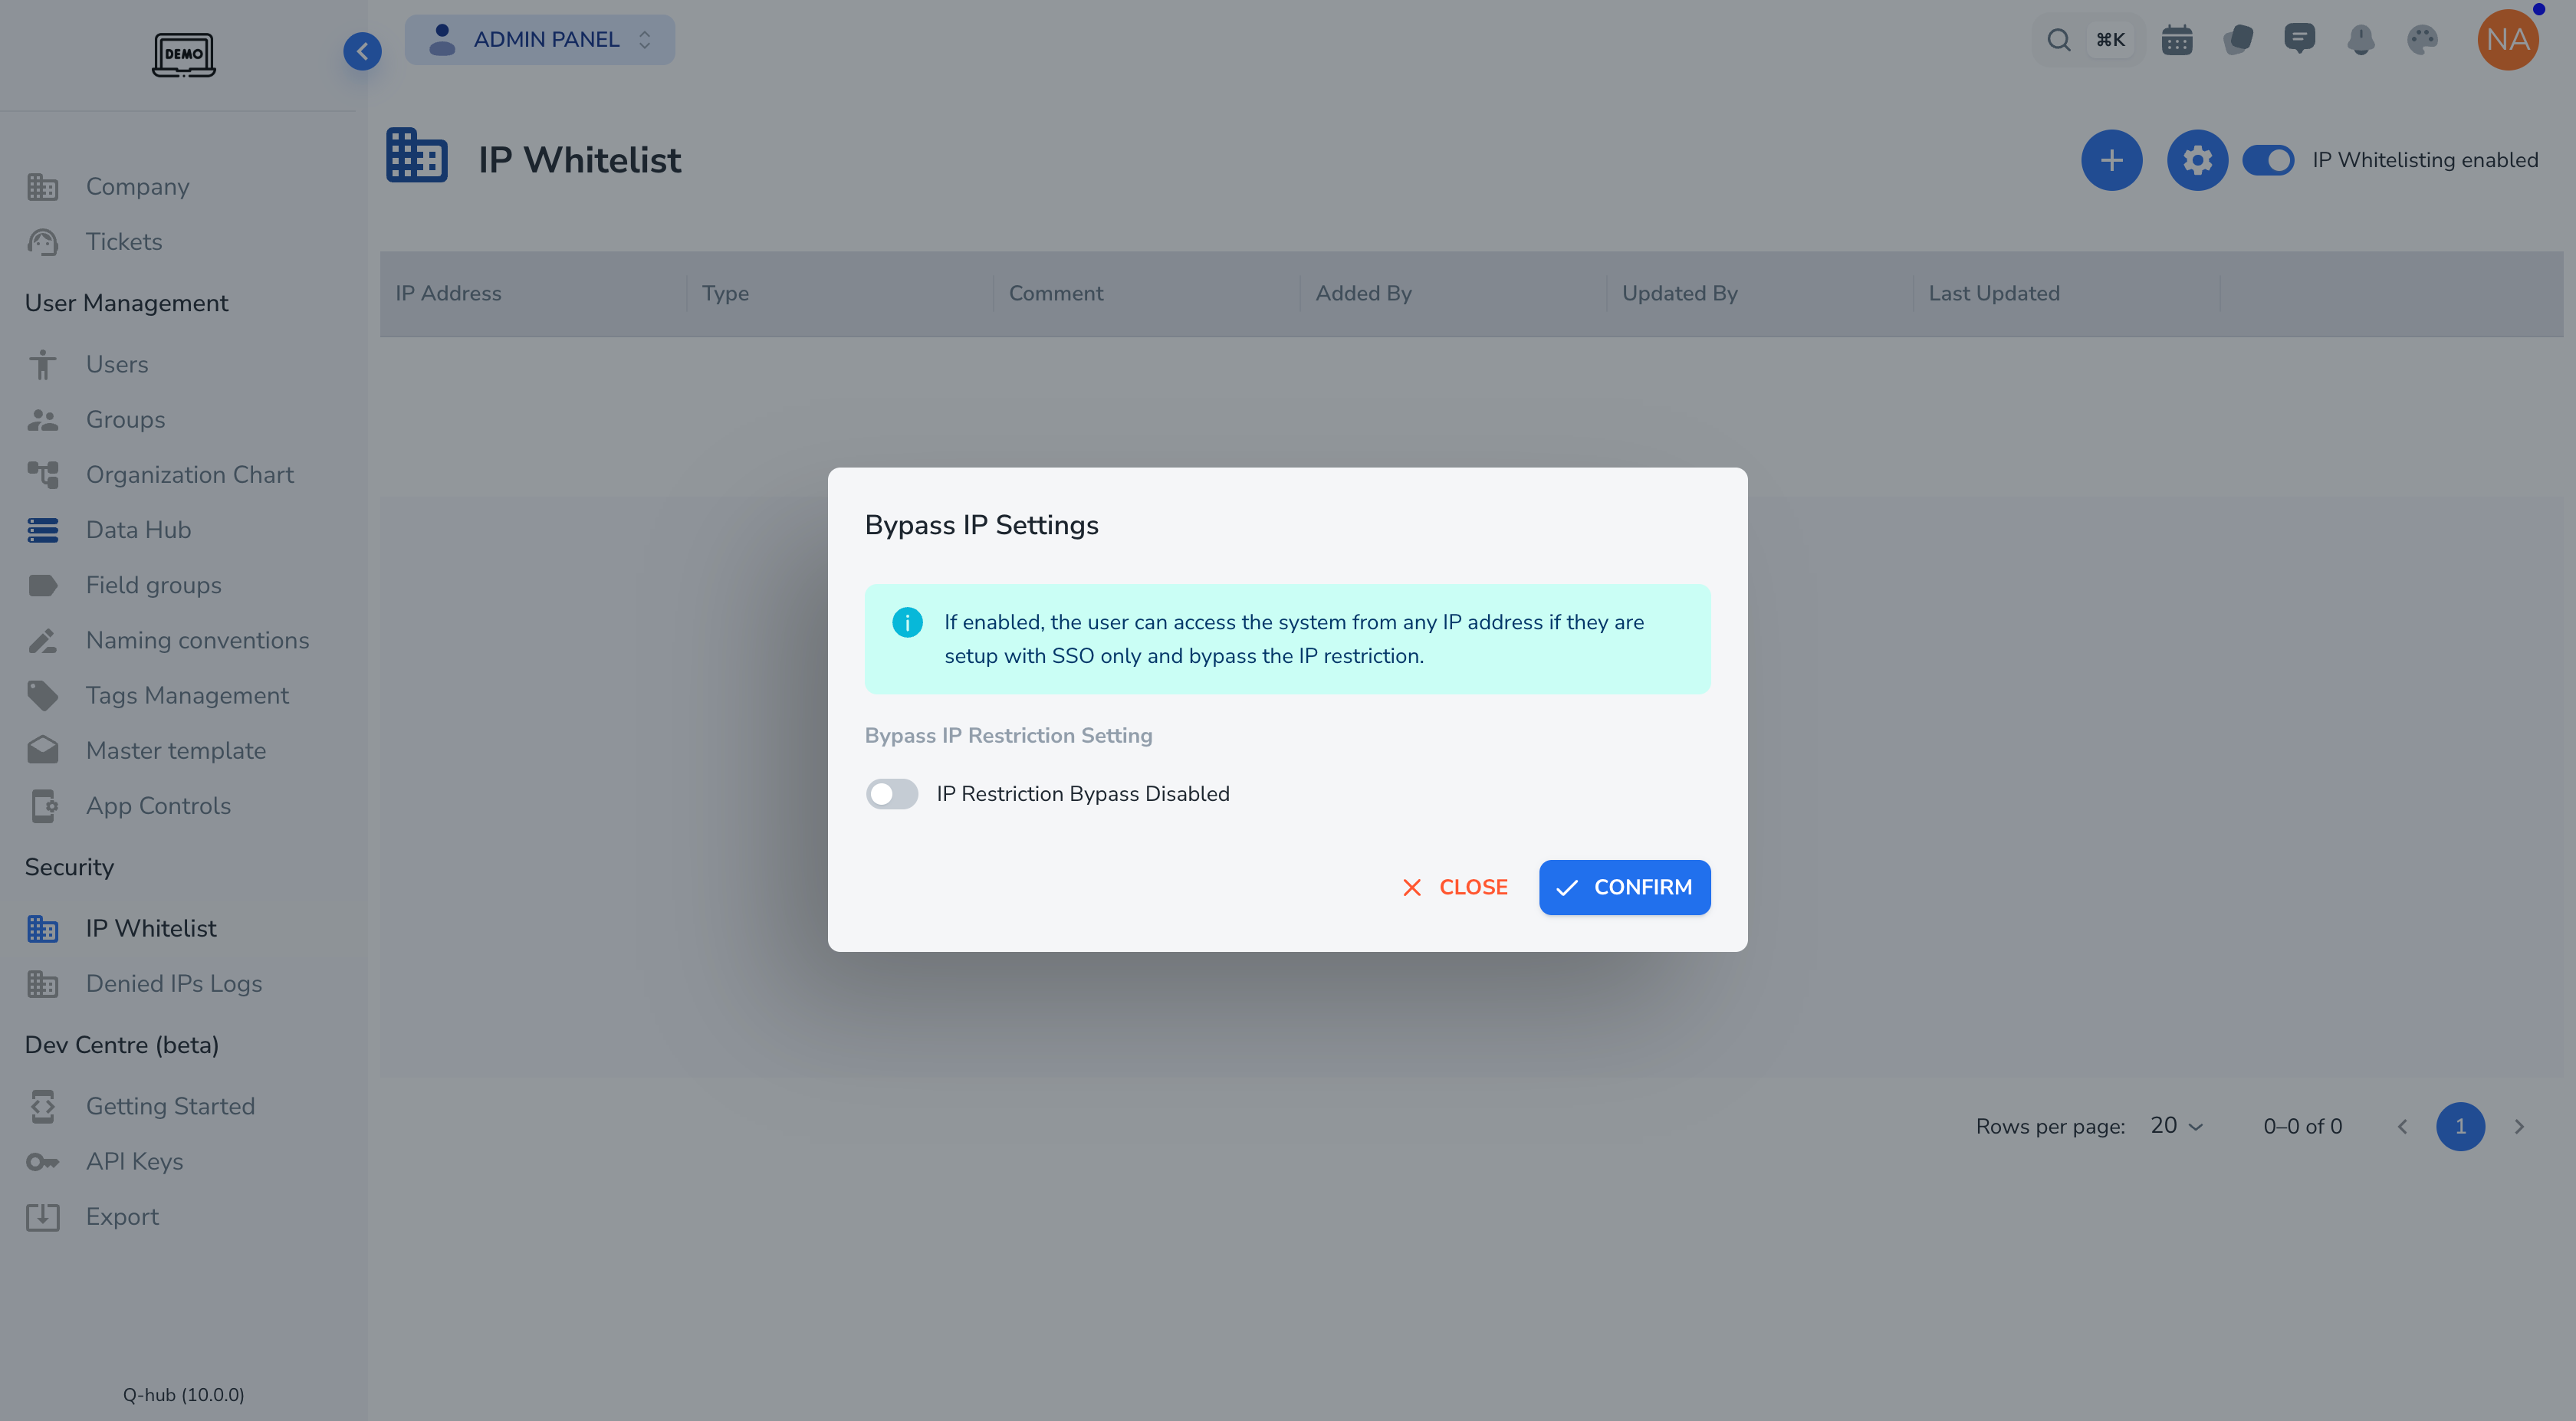Click the calendar icon in top bar

click(2176, 40)
